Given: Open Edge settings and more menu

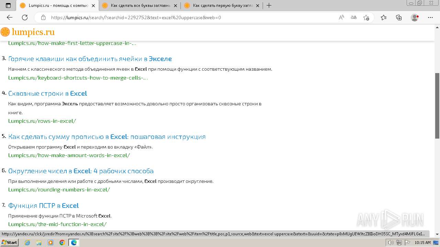Looking at the screenshot, I should click(430, 17).
